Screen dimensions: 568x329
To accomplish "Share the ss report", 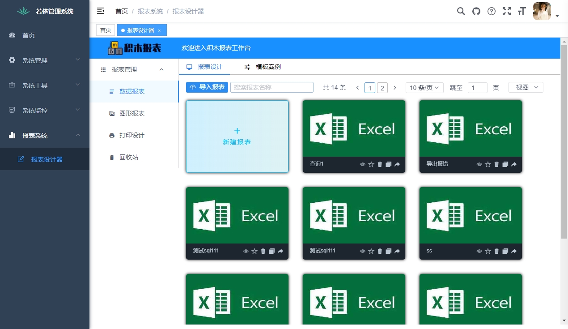I will click(x=514, y=251).
